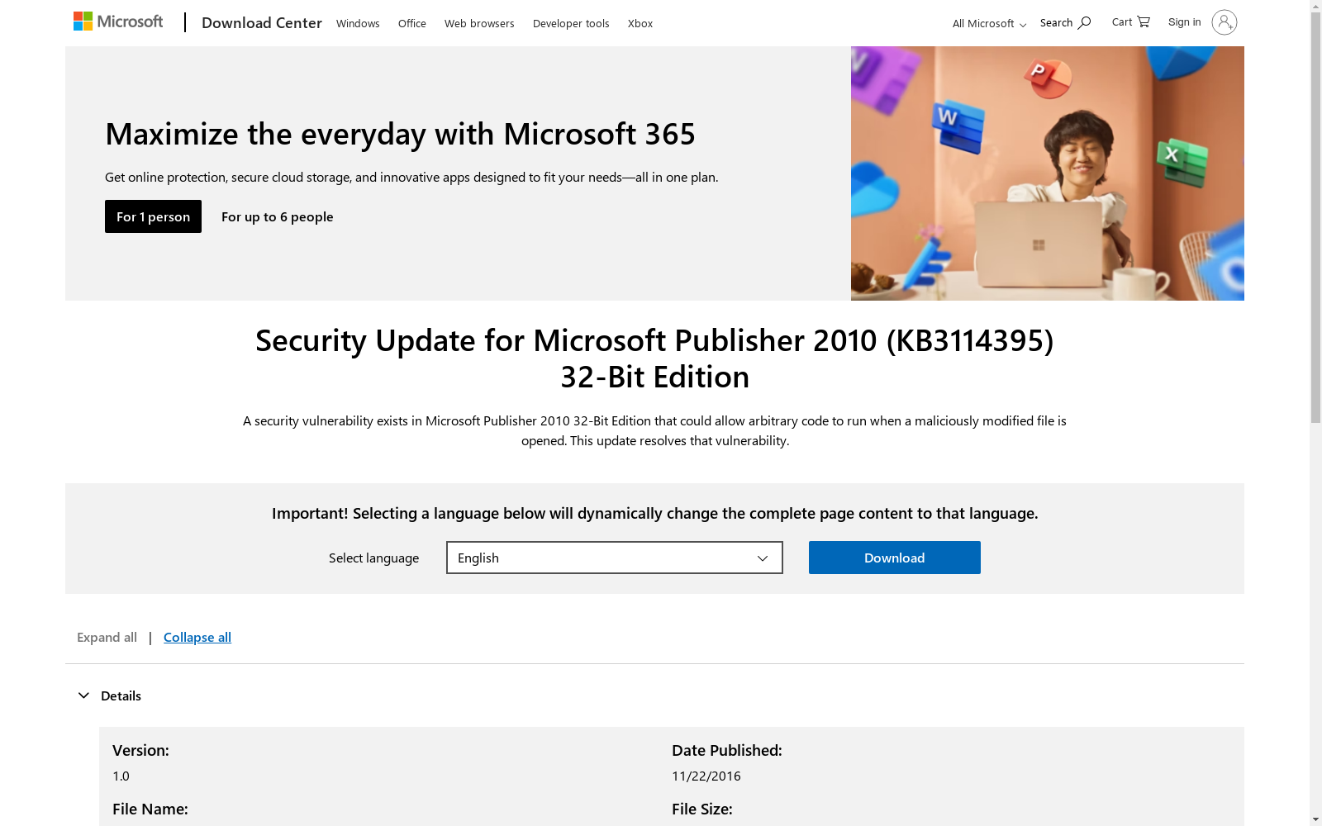Click the Expand all link
The image size is (1322, 826).
[107, 637]
